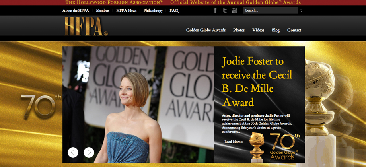Go to previous slide with left arrow
The width and height of the screenshot is (366, 167).
click(x=73, y=152)
